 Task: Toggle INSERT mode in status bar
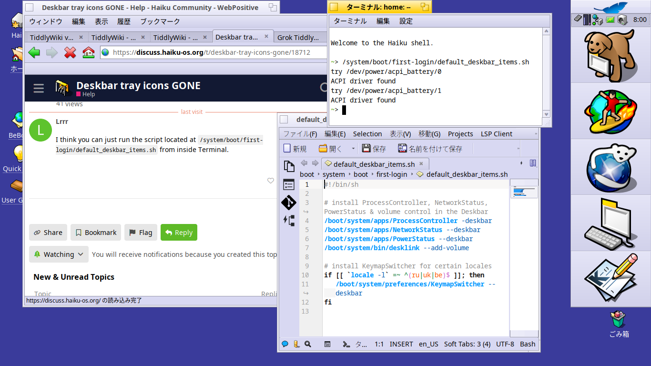click(401, 344)
